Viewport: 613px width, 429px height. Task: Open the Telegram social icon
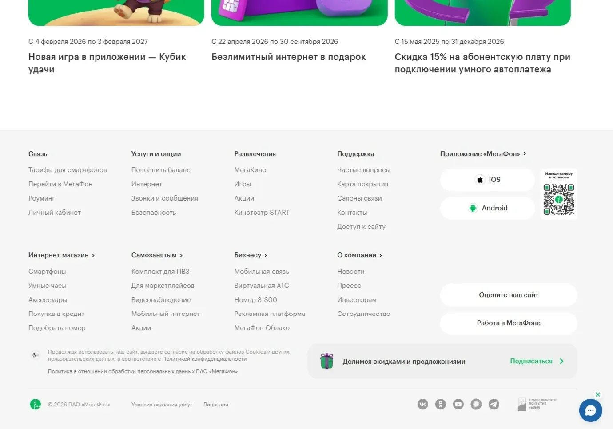pyautogui.click(x=494, y=404)
